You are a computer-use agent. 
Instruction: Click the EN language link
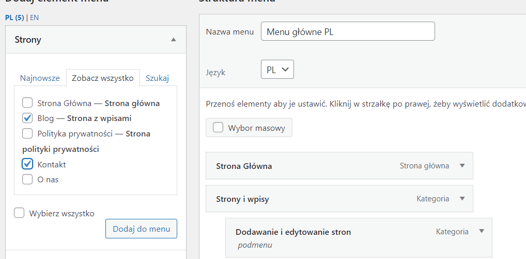(34, 18)
